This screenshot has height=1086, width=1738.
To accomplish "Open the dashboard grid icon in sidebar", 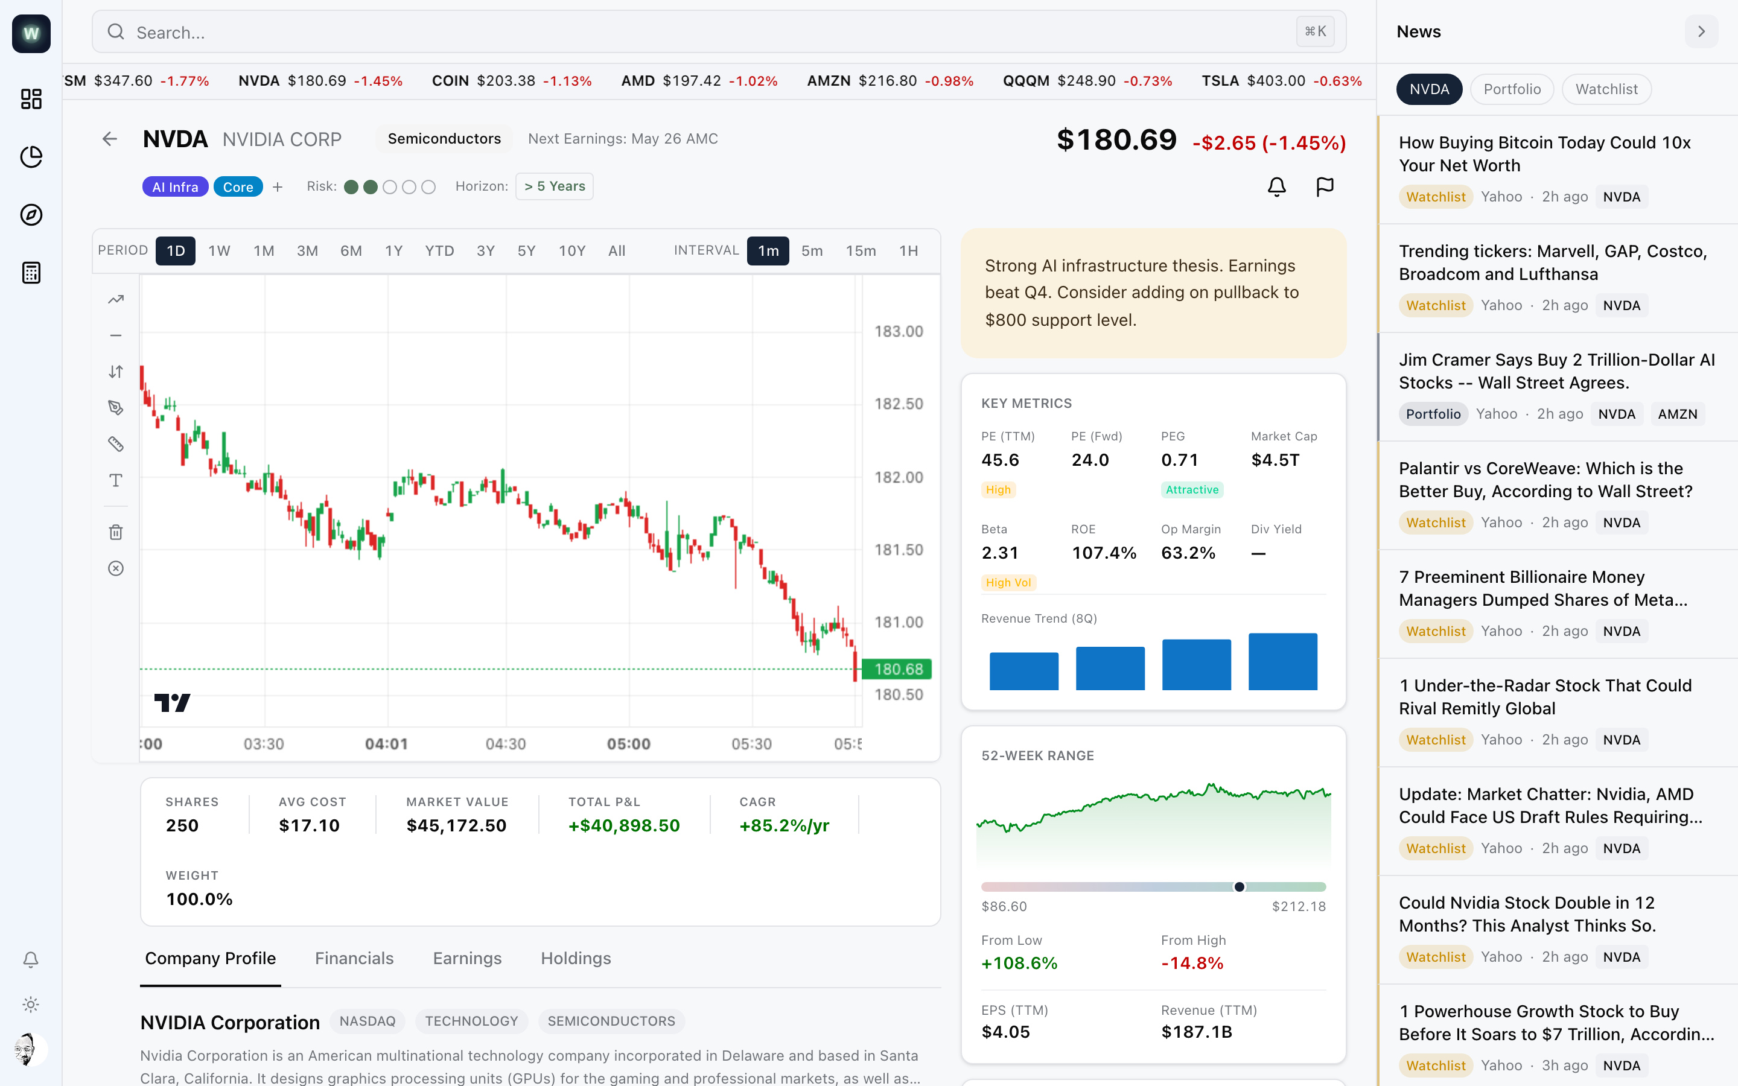I will (x=31, y=98).
